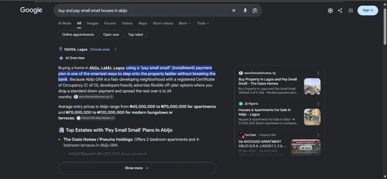The width and height of the screenshot is (387, 179).
Task: Click the Google logo
Action: 31,10
